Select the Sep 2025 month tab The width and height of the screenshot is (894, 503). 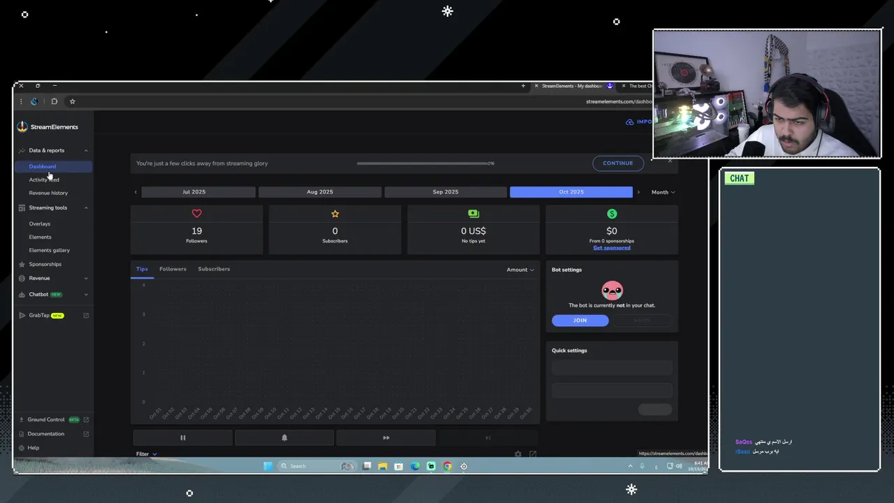446,192
